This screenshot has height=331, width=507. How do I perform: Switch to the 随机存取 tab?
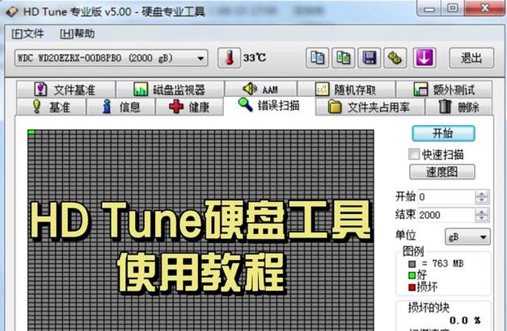coord(346,90)
